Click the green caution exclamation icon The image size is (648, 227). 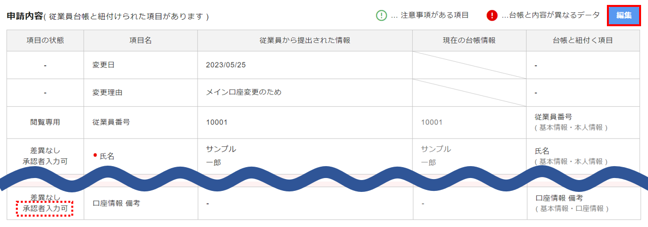(381, 15)
